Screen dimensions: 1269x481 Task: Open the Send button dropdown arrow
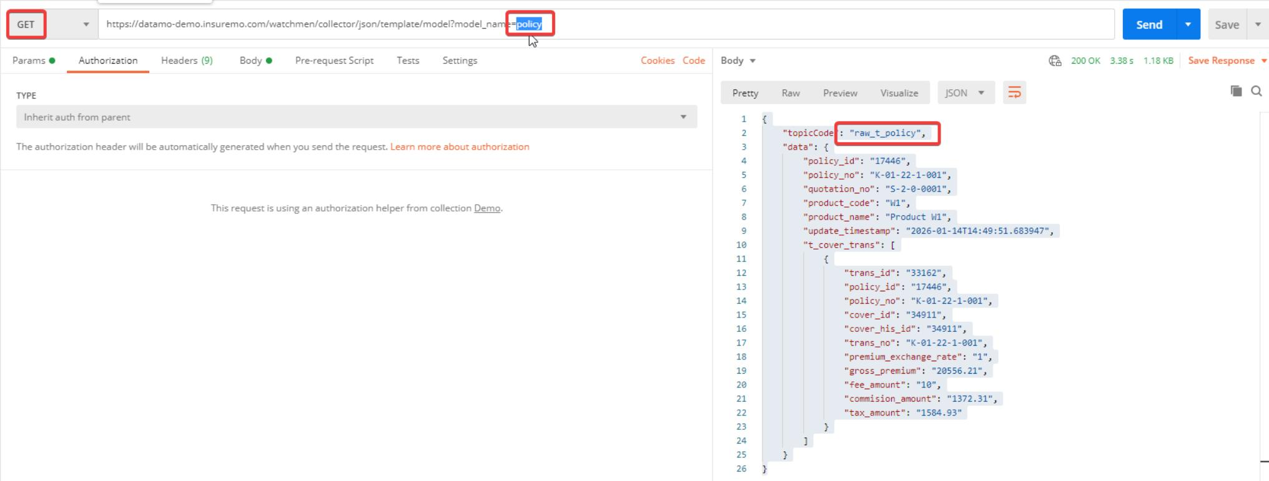click(x=1188, y=24)
